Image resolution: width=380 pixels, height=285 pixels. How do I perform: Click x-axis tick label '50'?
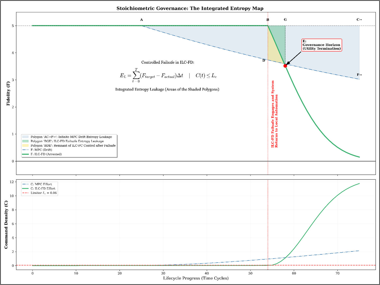click(x=250, y=273)
